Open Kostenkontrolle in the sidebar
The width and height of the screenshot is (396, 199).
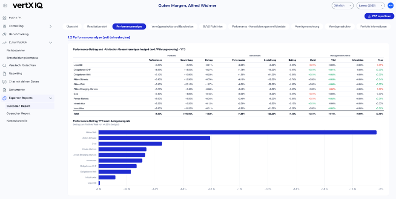coord(17,121)
